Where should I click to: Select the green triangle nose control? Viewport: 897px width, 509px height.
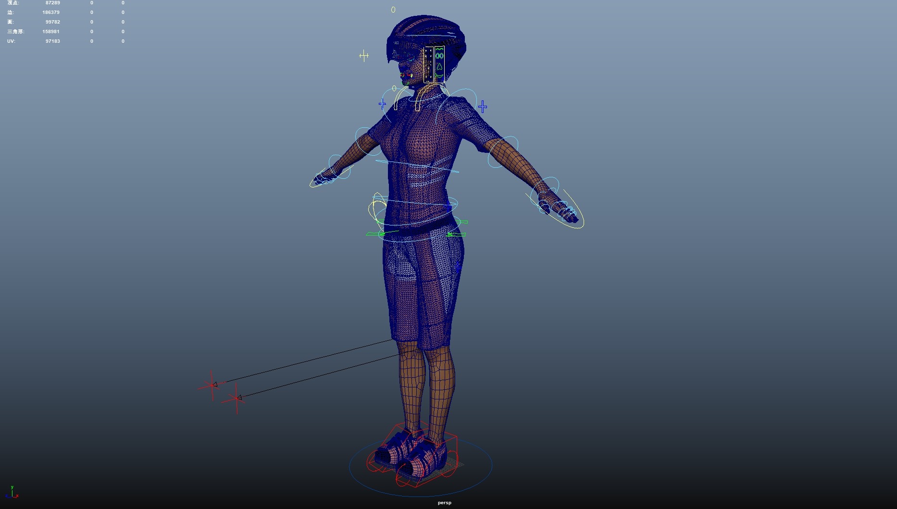click(x=439, y=66)
